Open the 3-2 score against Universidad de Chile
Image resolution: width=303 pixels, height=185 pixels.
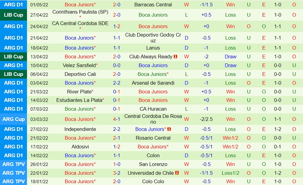[117, 173]
